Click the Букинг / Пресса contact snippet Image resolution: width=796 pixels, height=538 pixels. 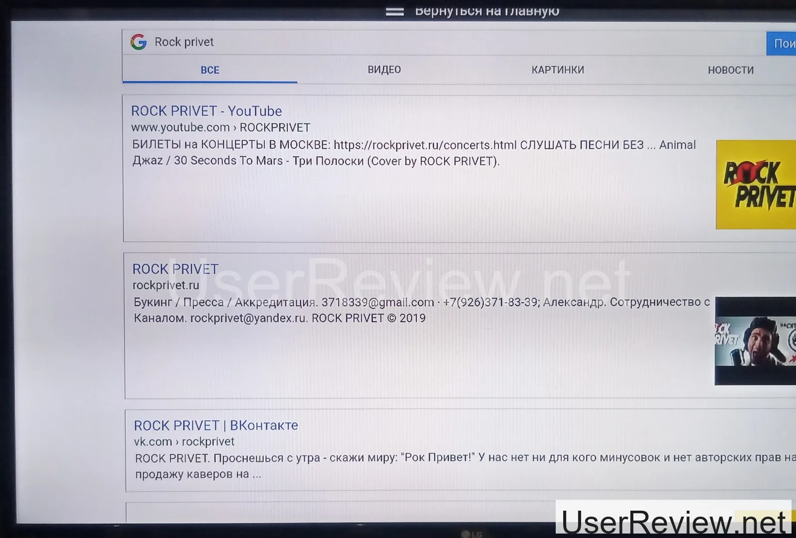click(x=420, y=310)
